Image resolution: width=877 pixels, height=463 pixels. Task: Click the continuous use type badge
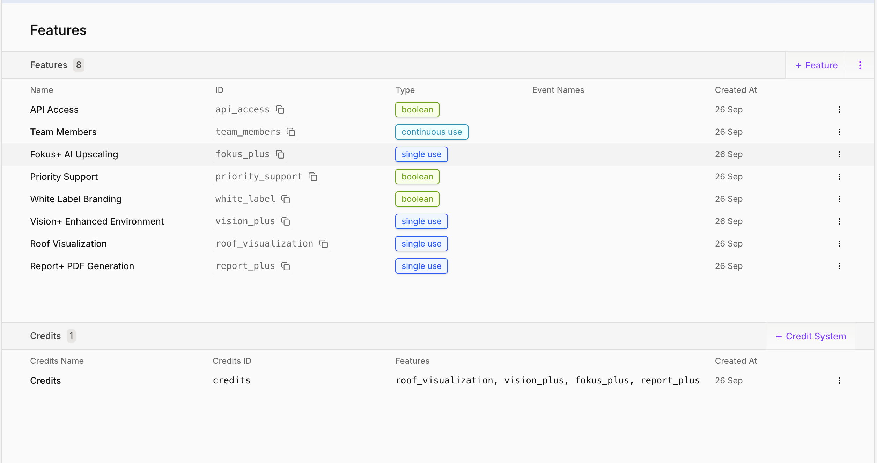point(432,132)
